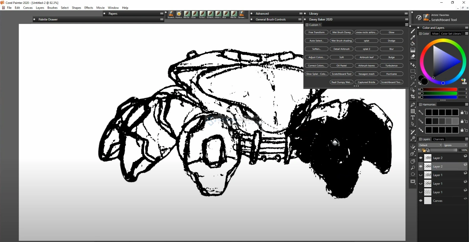This screenshot has width=469, height=242.
Task: Select the Text tool
Action: (x=413, y=118)
